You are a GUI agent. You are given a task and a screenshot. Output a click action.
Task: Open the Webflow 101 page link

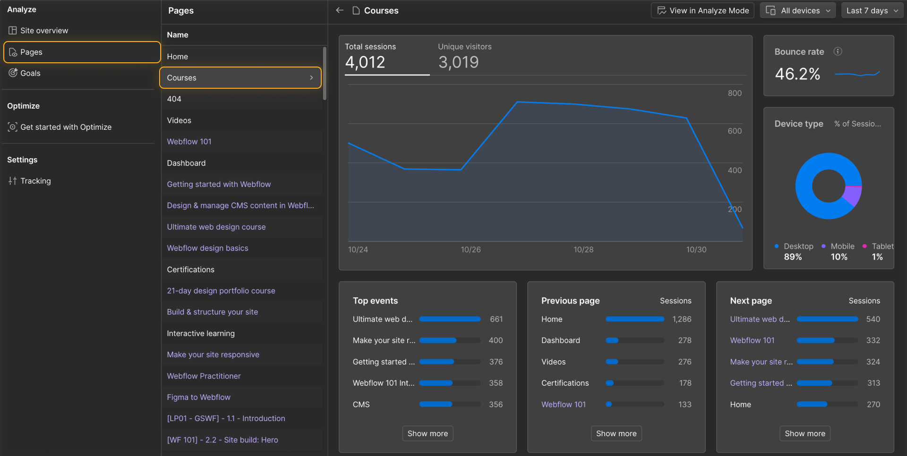[x=189, y=142]
